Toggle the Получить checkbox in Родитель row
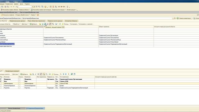199x112 pixels. tap(19, 88)
